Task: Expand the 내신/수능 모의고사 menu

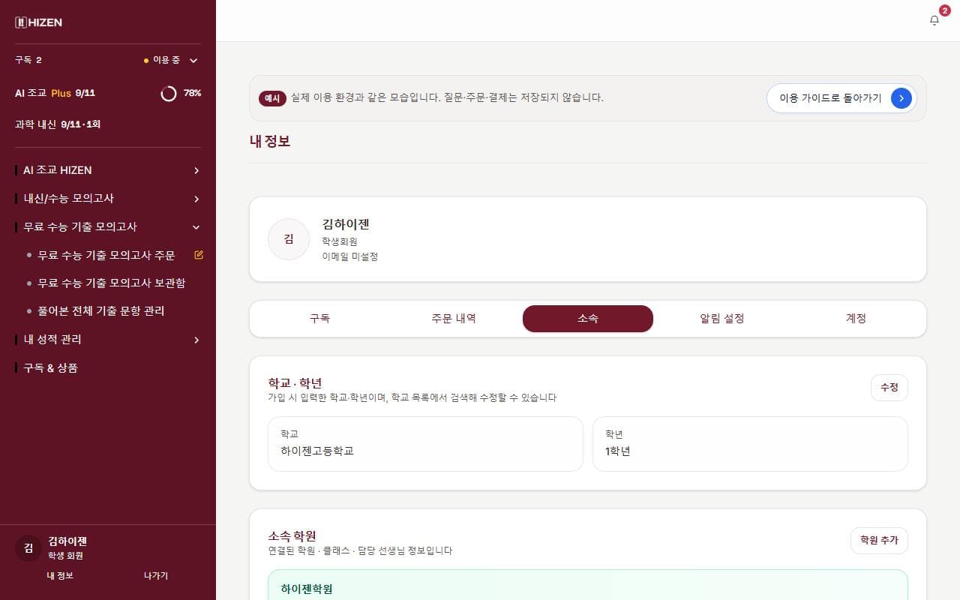Action: [108, 199]
